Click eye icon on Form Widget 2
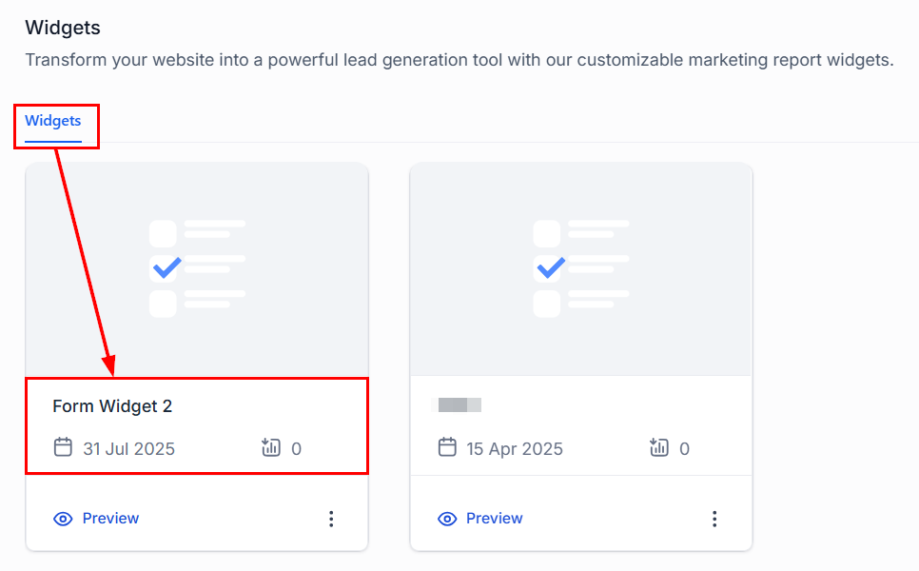Screen dimensions: 919x571 (x=64, y=519)
